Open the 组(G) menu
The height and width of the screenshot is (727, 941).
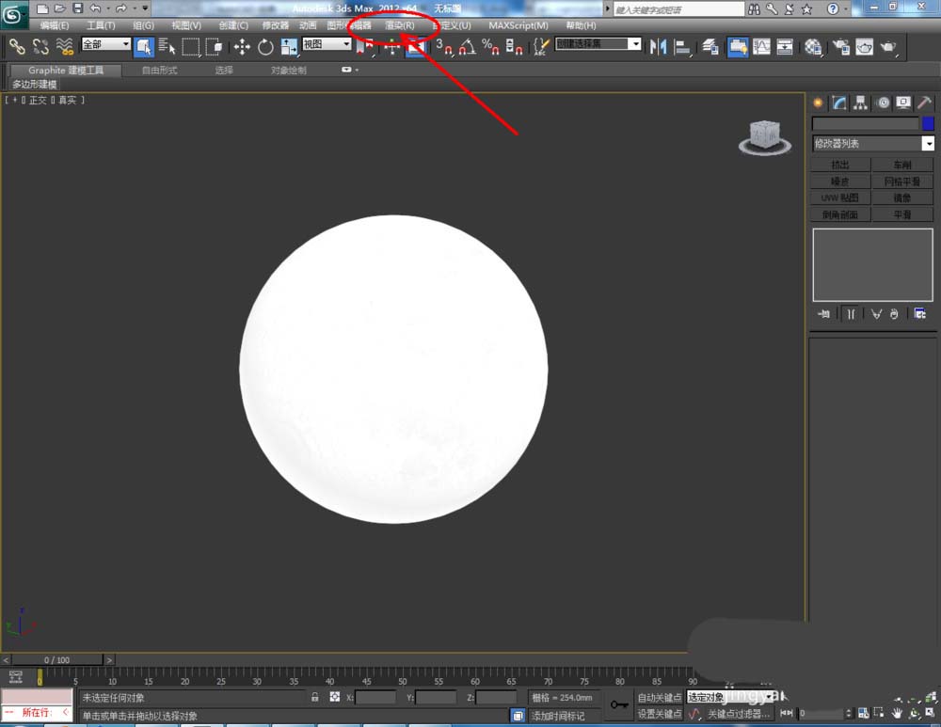pyautogui.click(x=143, y=25)
